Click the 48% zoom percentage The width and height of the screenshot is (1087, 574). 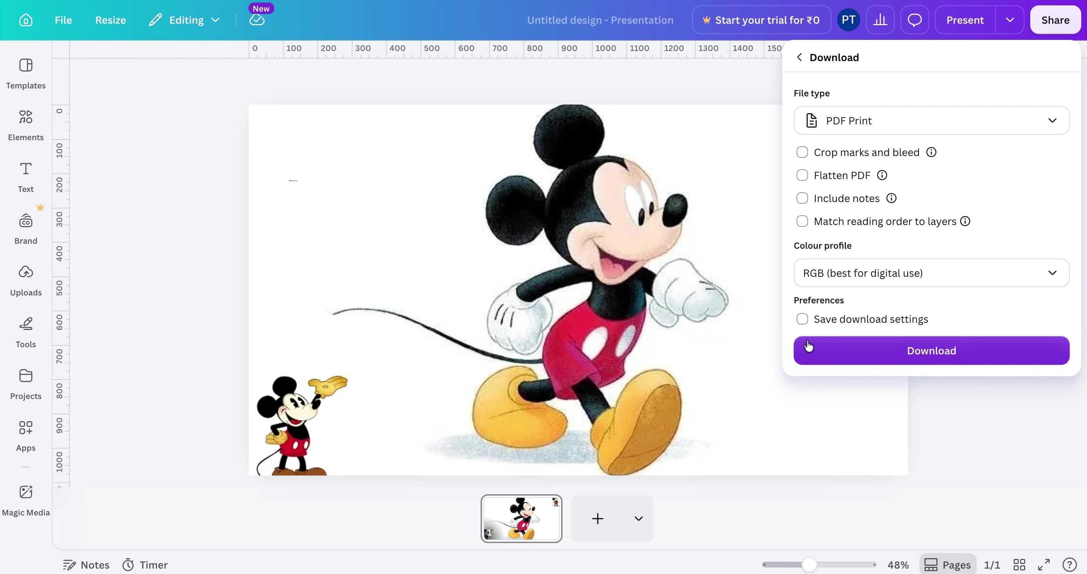[898, 565]
